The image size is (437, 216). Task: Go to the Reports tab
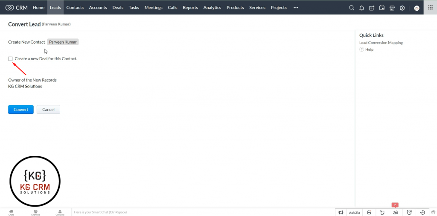pyautogui.click(x=190, y=8)
